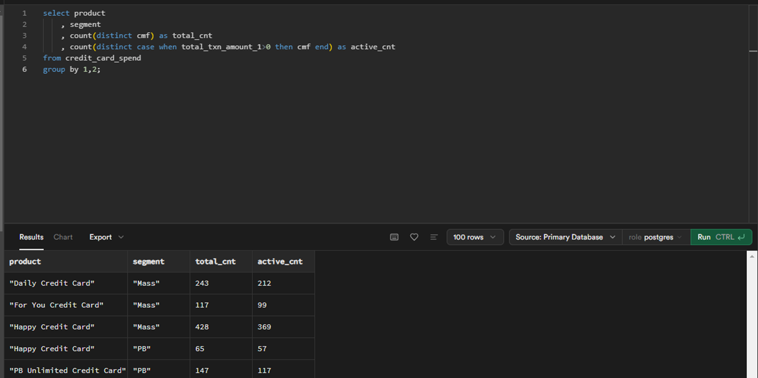Click active_cnt value 57
Viewport: 758px width, 378px height.
(x=283, y=349)
